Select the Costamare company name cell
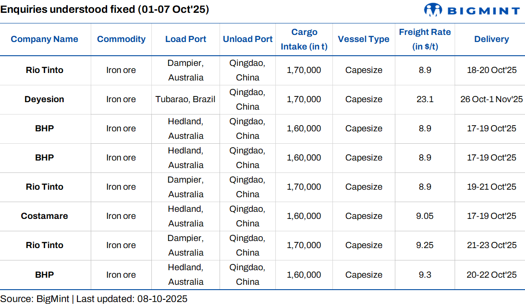Viewport: 525px width, 306px height. point(44,216)
